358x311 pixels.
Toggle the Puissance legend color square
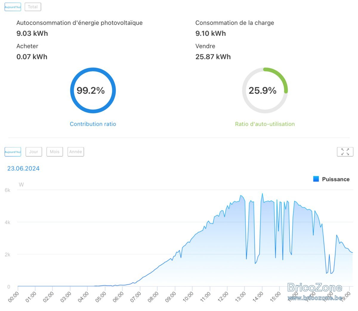[x=316, y=179]
